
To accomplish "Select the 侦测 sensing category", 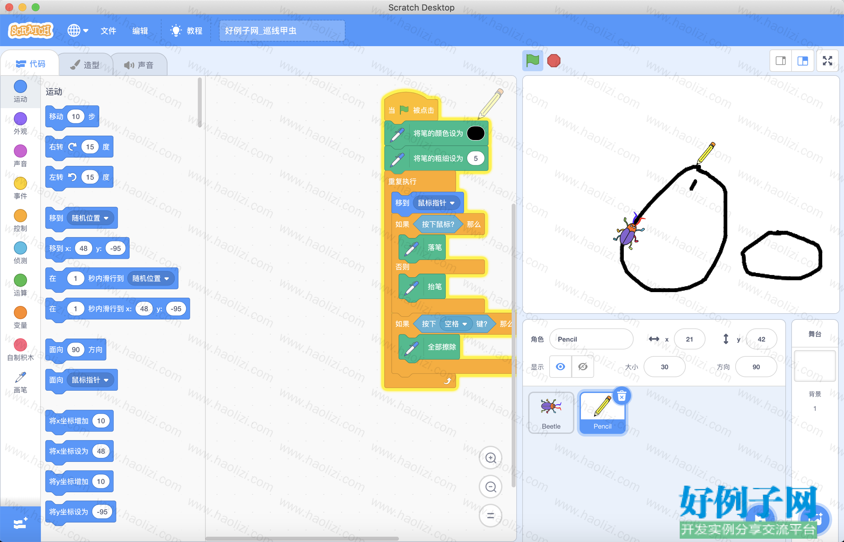I will point(20,253).
